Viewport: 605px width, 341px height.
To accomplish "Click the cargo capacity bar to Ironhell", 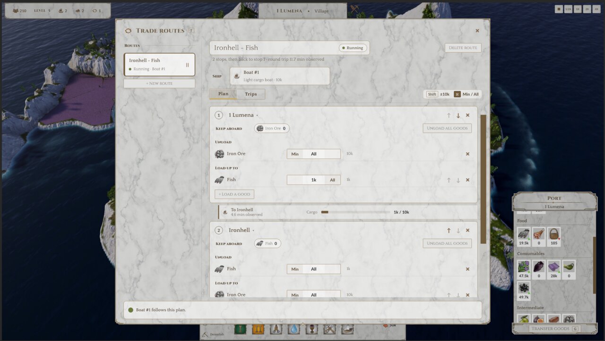I will tap(356, 212).
